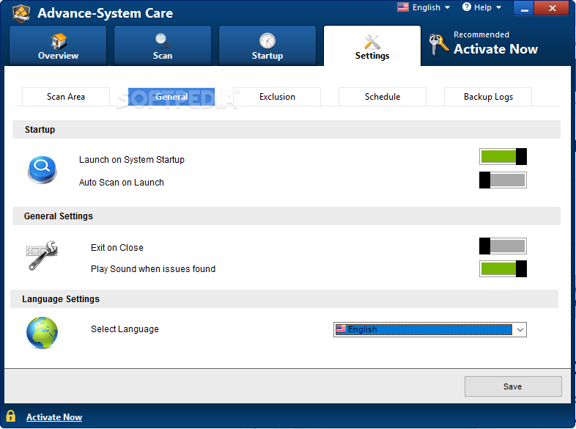Screen dimensions: 576x429
Task: Click the Overview house icon
Action: coord(59,41)
